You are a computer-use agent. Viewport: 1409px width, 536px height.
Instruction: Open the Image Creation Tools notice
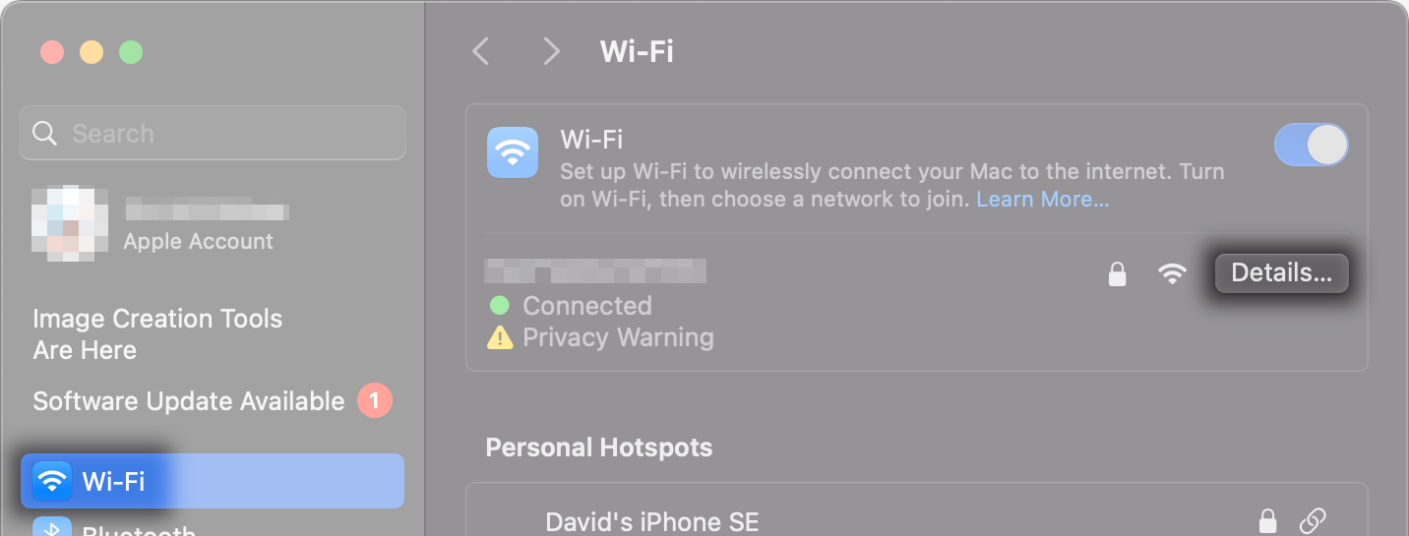pyautogui.click(x=157, y=334)
